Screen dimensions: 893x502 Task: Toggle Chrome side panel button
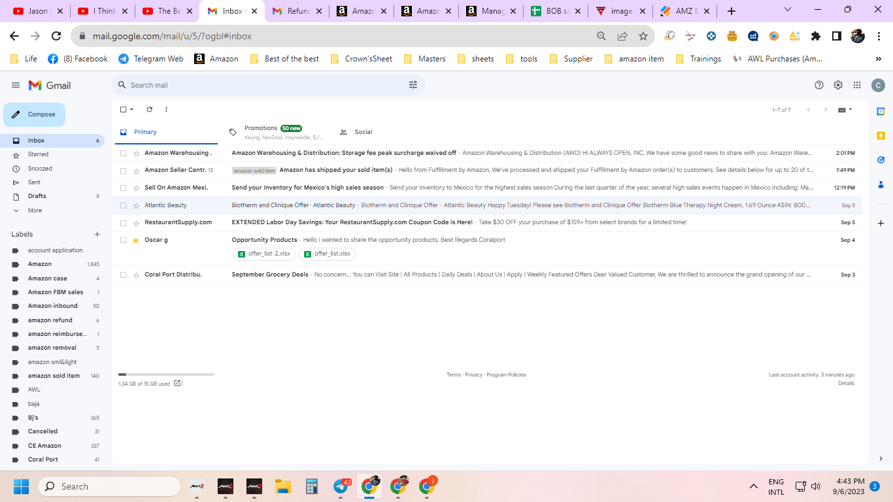pyautogui.click(x=836, y=36)
